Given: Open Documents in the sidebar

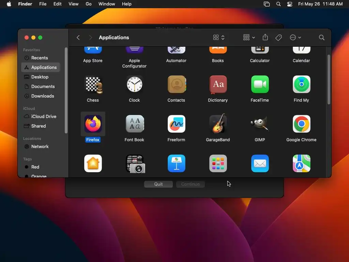Looking at the screenshot, I should point(41,86).
